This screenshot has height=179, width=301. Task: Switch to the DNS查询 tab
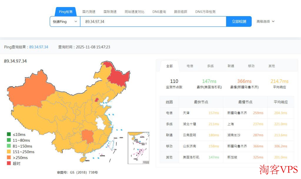[159, 11]
